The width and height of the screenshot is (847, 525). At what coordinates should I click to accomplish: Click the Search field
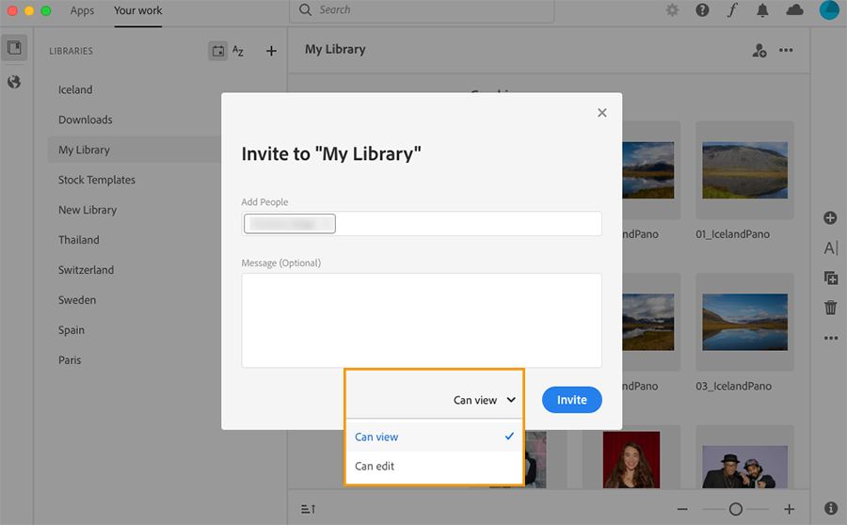click(x=422, y=10)
